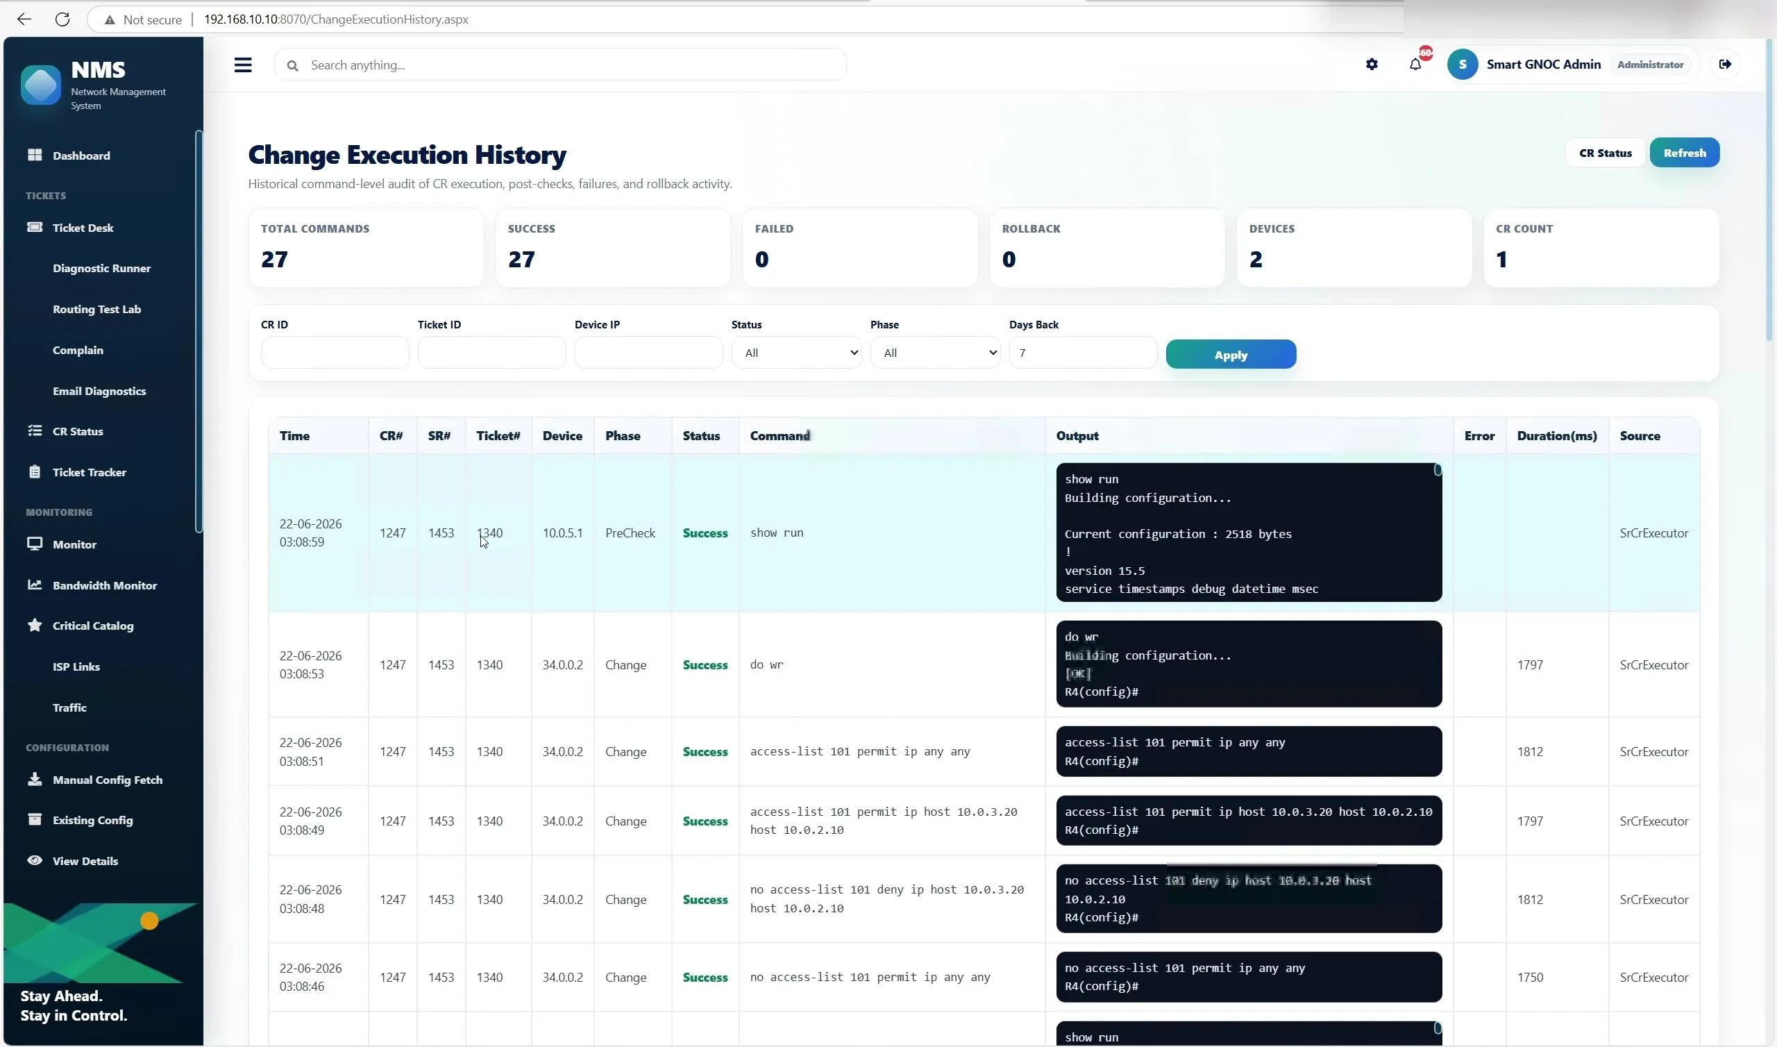This screenshot has height=1047, width=1777.
Task: Focus the Device IP input field
Action: (x=649, y=353)
